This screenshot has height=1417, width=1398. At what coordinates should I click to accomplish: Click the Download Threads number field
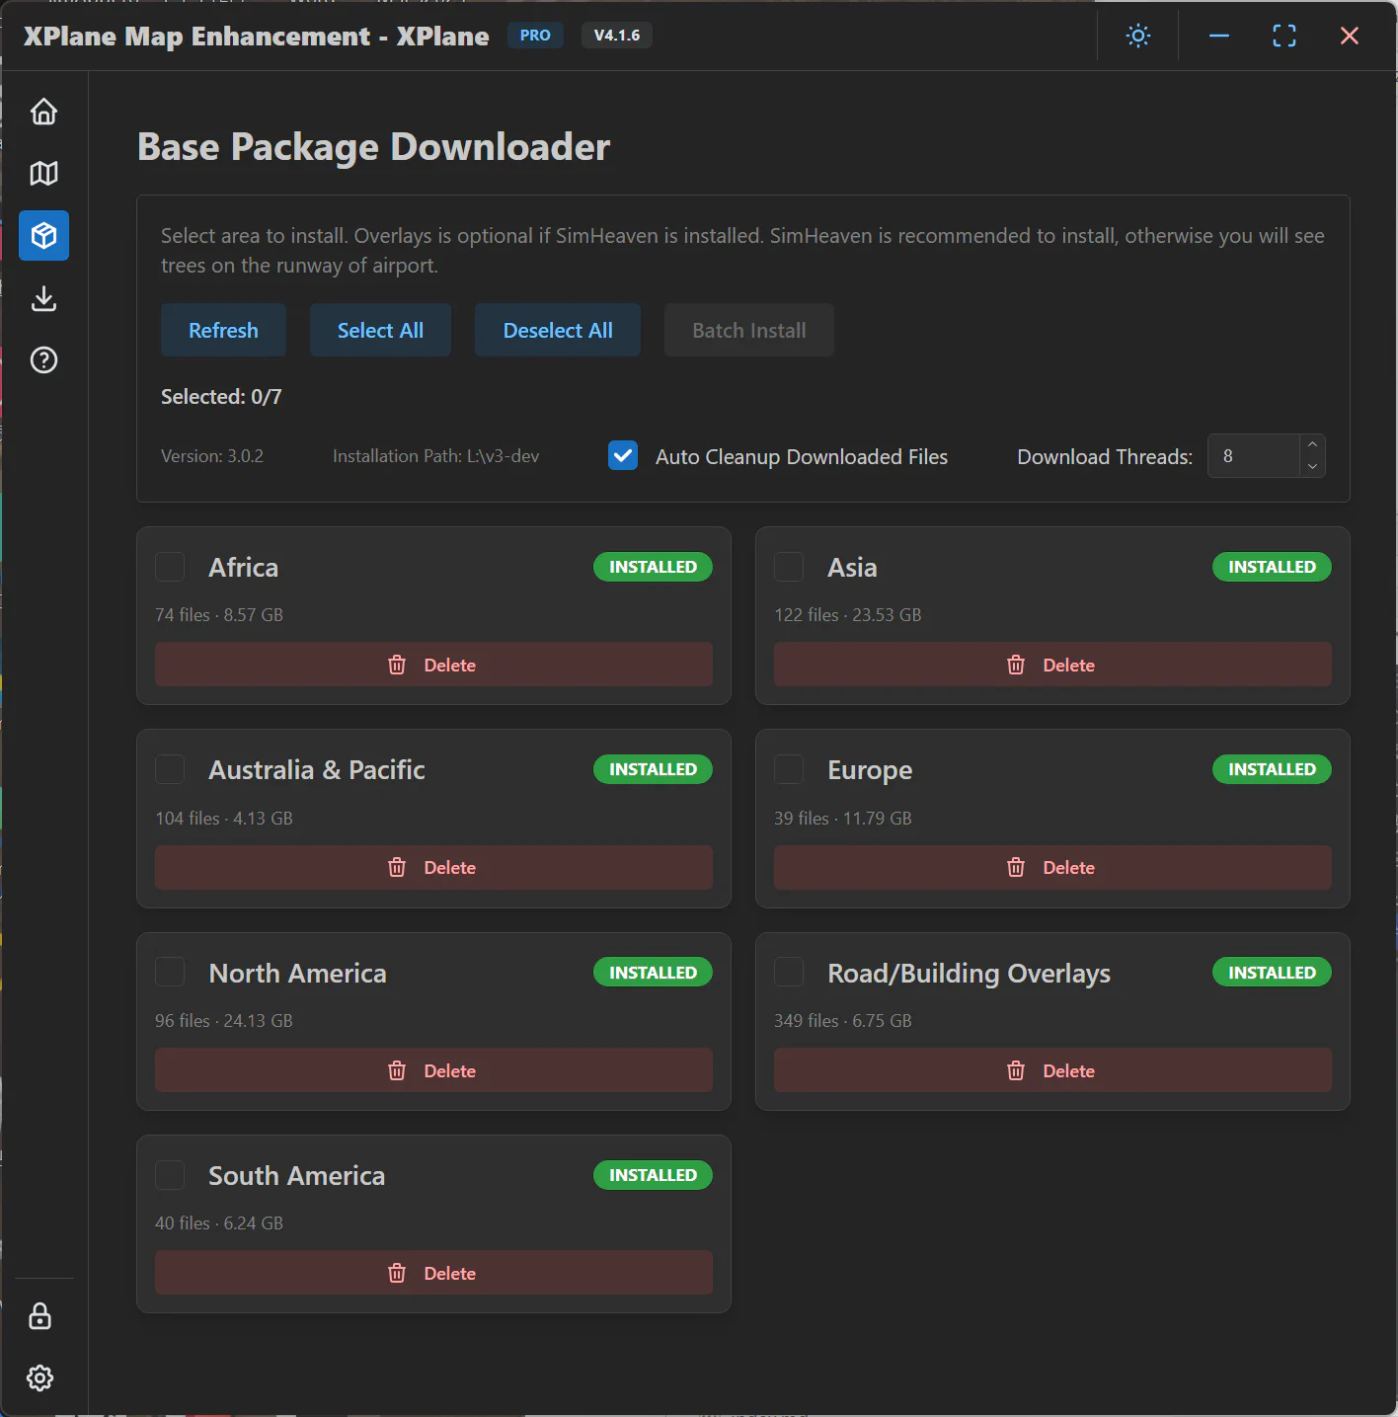(x=1253, y=456)
